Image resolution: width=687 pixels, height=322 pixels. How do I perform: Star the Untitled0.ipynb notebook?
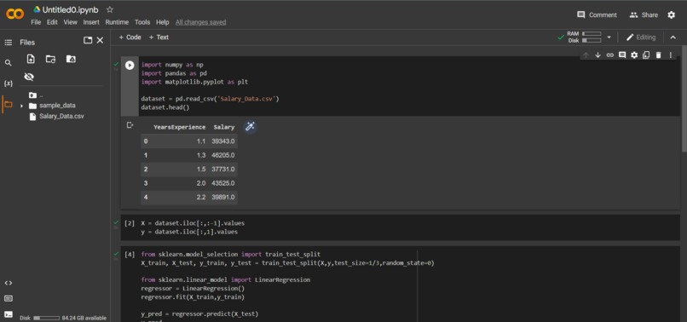pyautogui.click(x=110, y=9)
